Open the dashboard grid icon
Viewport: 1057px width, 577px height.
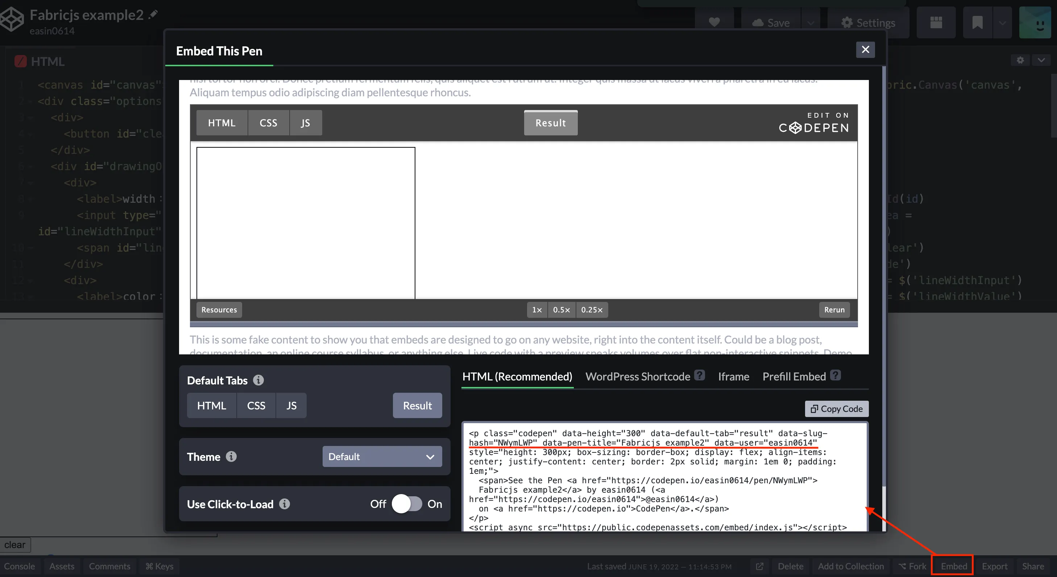(x=936, y=22)
